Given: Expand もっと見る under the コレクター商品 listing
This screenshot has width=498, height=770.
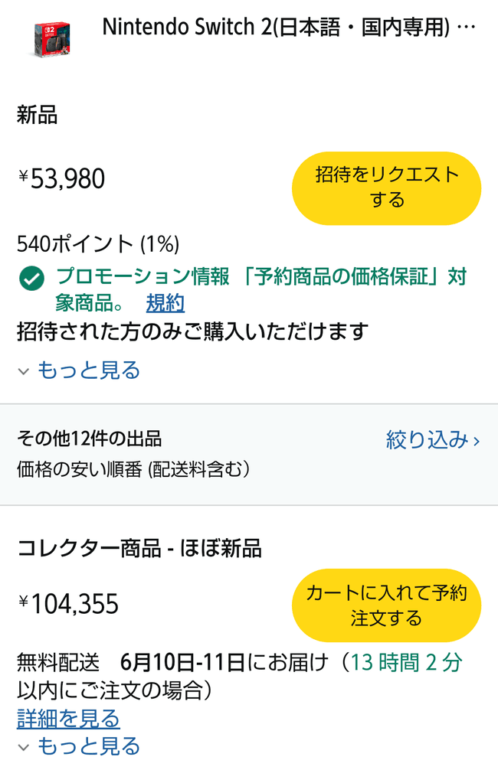Looking at the screenshot, I should pos(88,746).
